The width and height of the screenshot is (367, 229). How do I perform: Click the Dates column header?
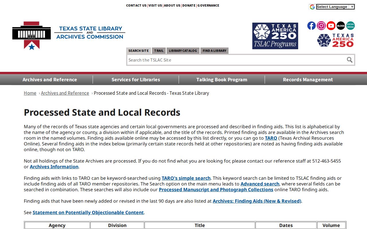tap(286, 225)
